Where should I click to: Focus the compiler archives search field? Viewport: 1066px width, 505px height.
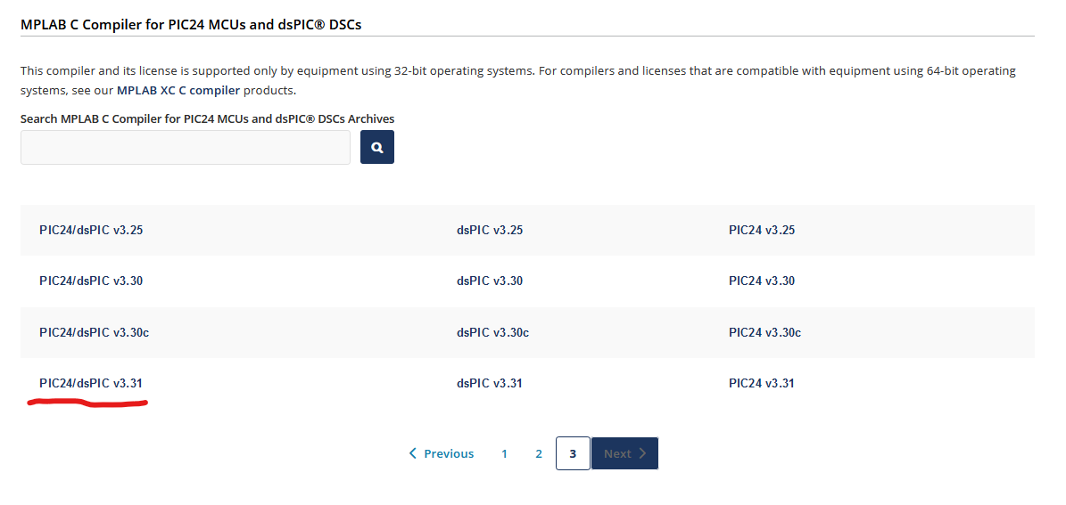[x=186, y=147]
